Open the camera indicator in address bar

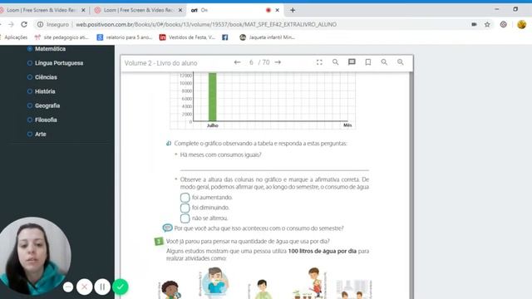[474, 24]
